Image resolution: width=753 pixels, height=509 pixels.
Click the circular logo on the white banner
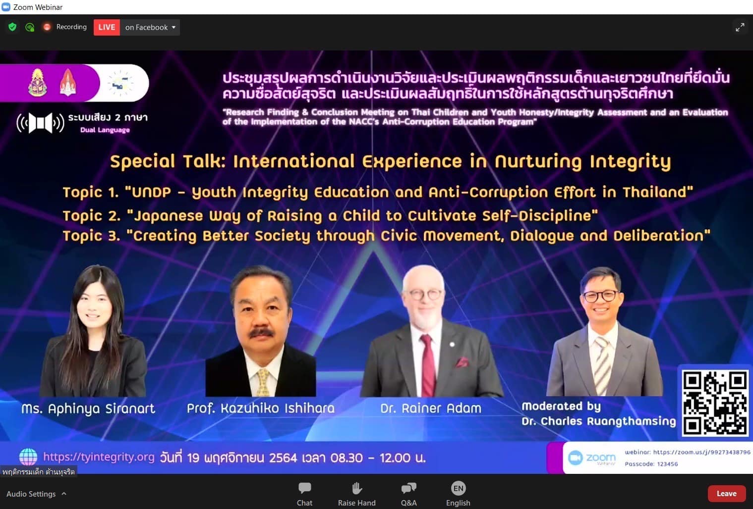click(120, 83)
